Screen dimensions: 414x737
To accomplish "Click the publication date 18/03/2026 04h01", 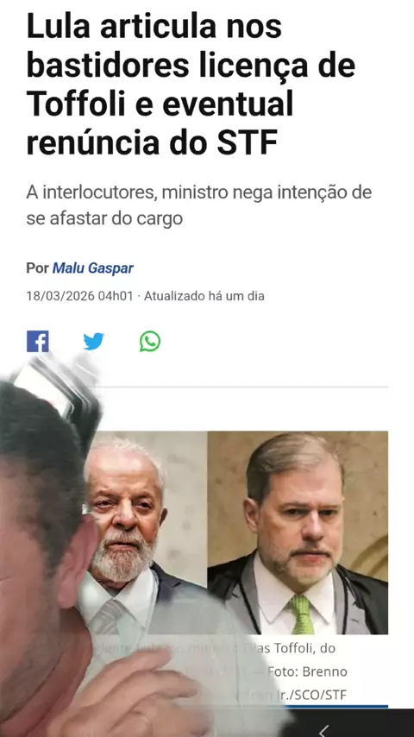I will (79, 296).
